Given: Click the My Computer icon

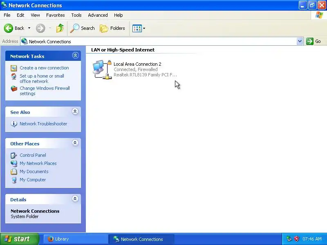Looking at the screenshot, I should point(14,180).
